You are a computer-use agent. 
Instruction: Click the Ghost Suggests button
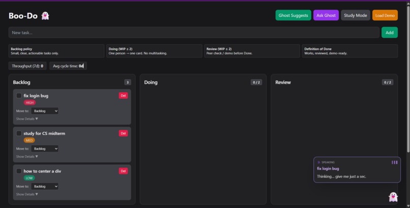293,15
